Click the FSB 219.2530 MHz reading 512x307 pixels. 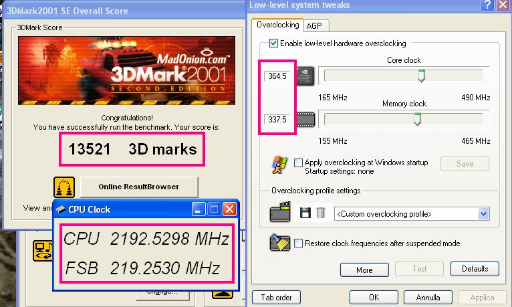pyautogui.click(x=142, y=268)
